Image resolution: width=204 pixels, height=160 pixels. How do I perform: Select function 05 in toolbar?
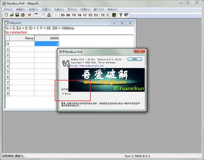click(63, 15)
